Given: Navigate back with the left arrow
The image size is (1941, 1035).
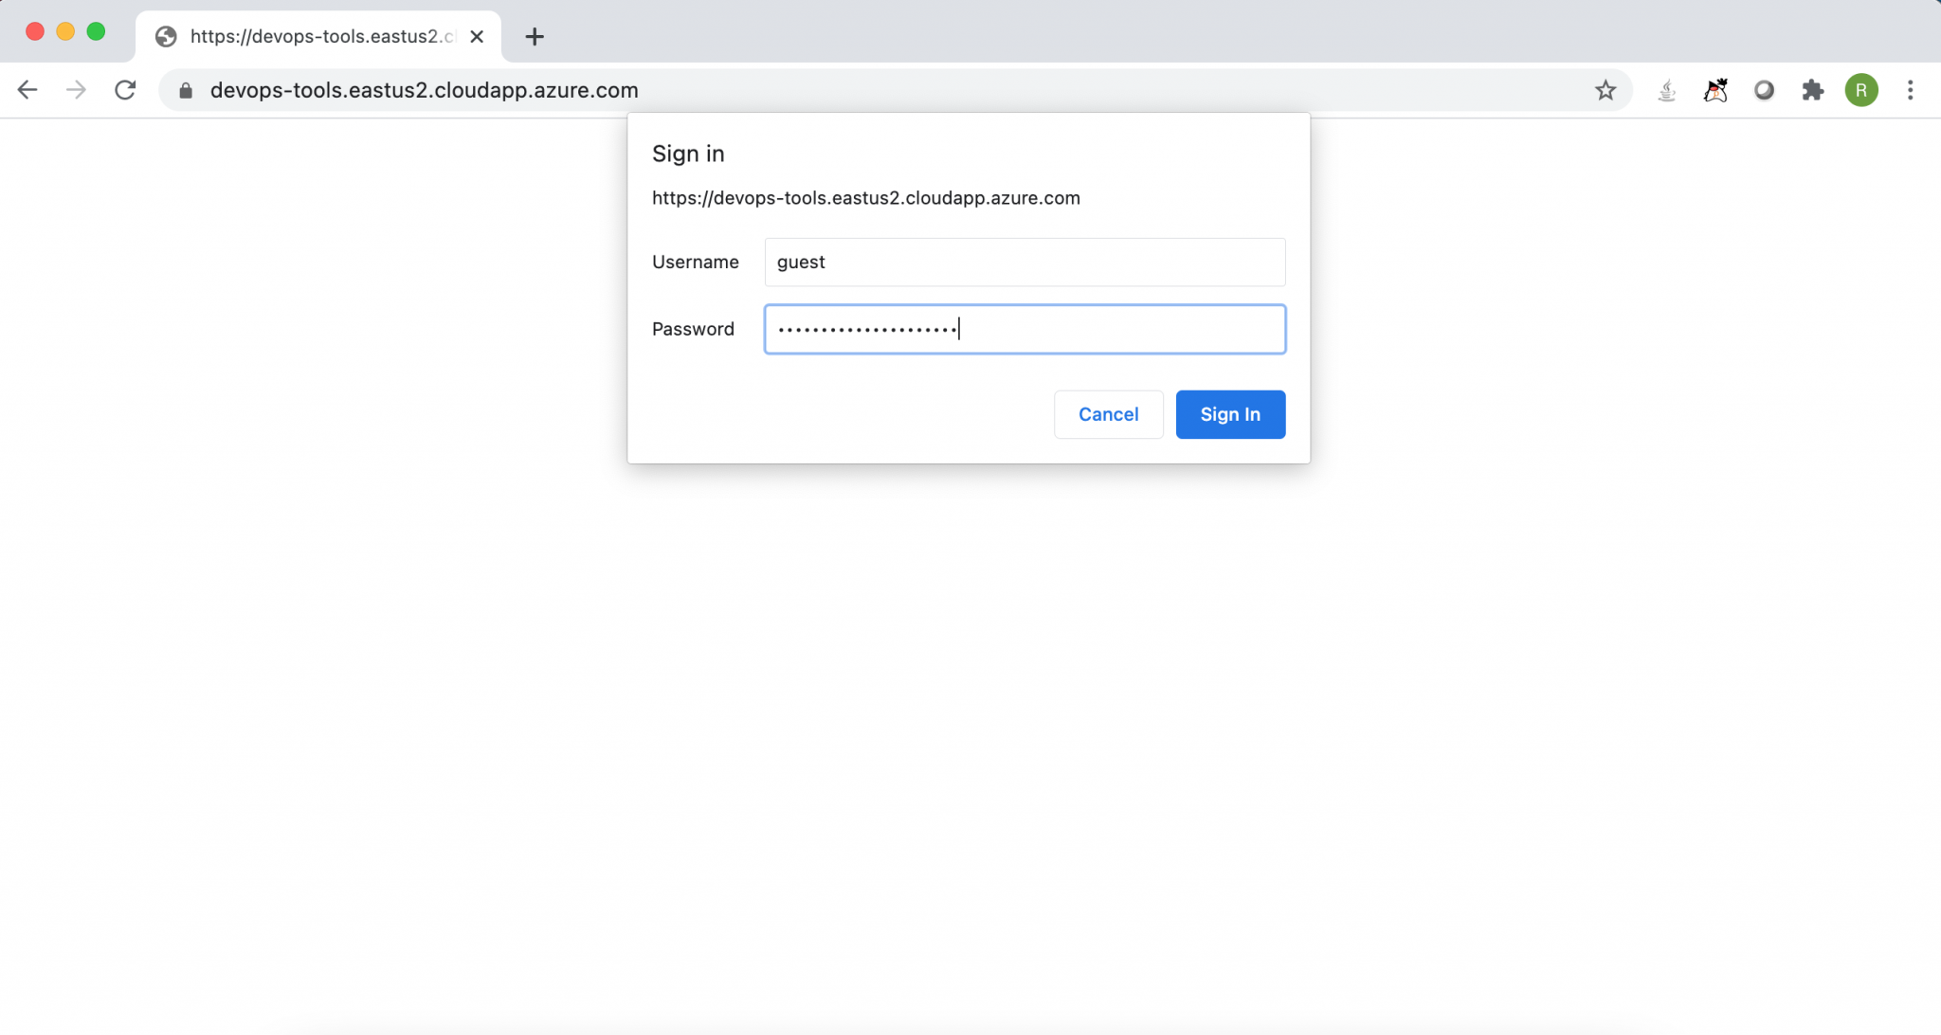Looking at the screenshot, I should point(27,90).
